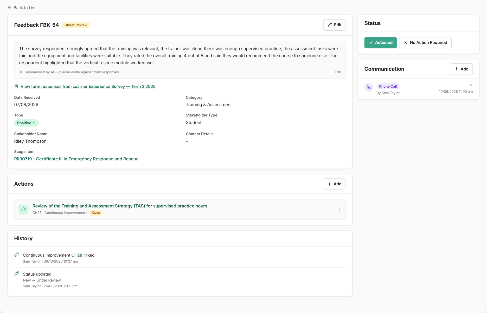The image size is (487, 313).
Task: Add a new action in Actions panel
Action: 334,184
